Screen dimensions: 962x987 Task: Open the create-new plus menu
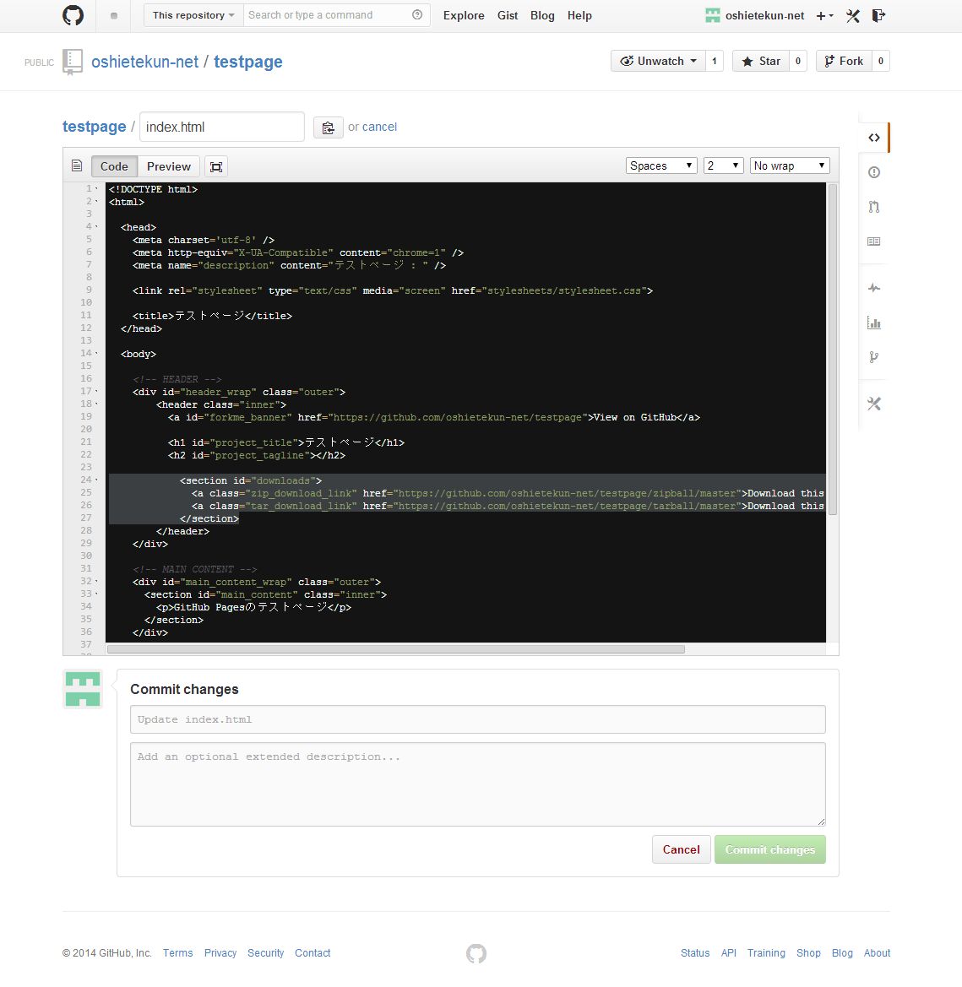click(x=824, y=16)
